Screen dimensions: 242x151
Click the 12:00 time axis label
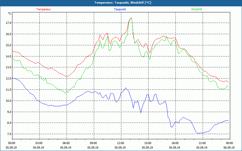[x=121, y=143]
